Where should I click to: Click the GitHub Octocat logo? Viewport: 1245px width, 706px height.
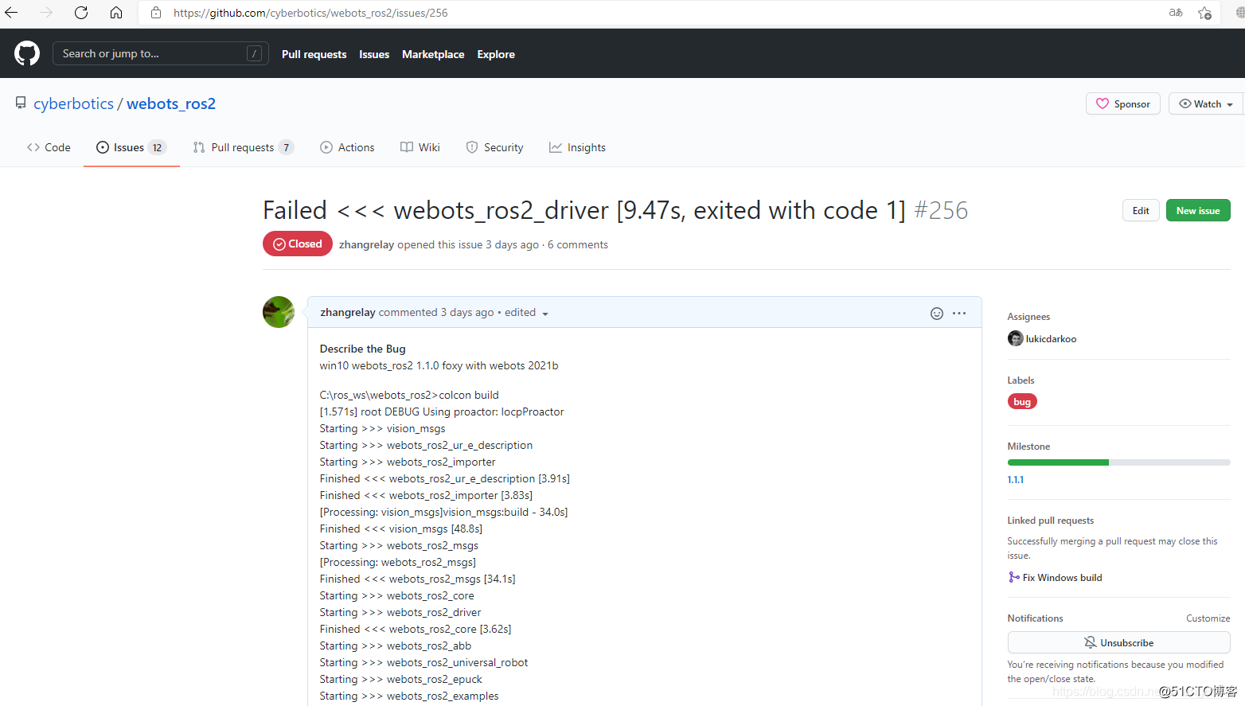[x=27, y=53]
